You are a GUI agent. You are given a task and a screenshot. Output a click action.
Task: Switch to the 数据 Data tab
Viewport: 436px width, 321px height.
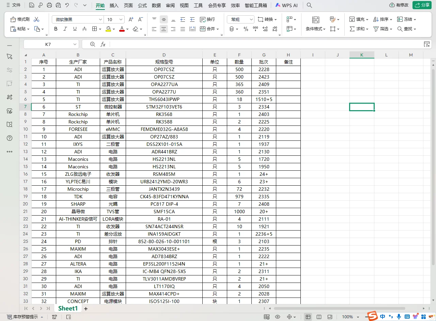156,5
